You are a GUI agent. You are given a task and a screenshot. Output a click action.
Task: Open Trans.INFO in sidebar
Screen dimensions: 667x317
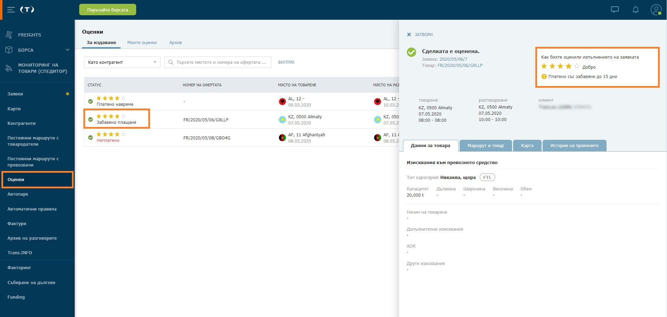tap(20, 253)
